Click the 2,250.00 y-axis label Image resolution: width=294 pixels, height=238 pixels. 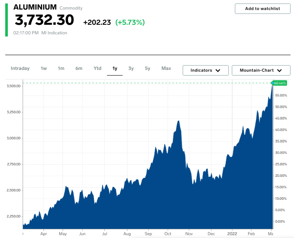pyautogui.click(x=13, y=216)
